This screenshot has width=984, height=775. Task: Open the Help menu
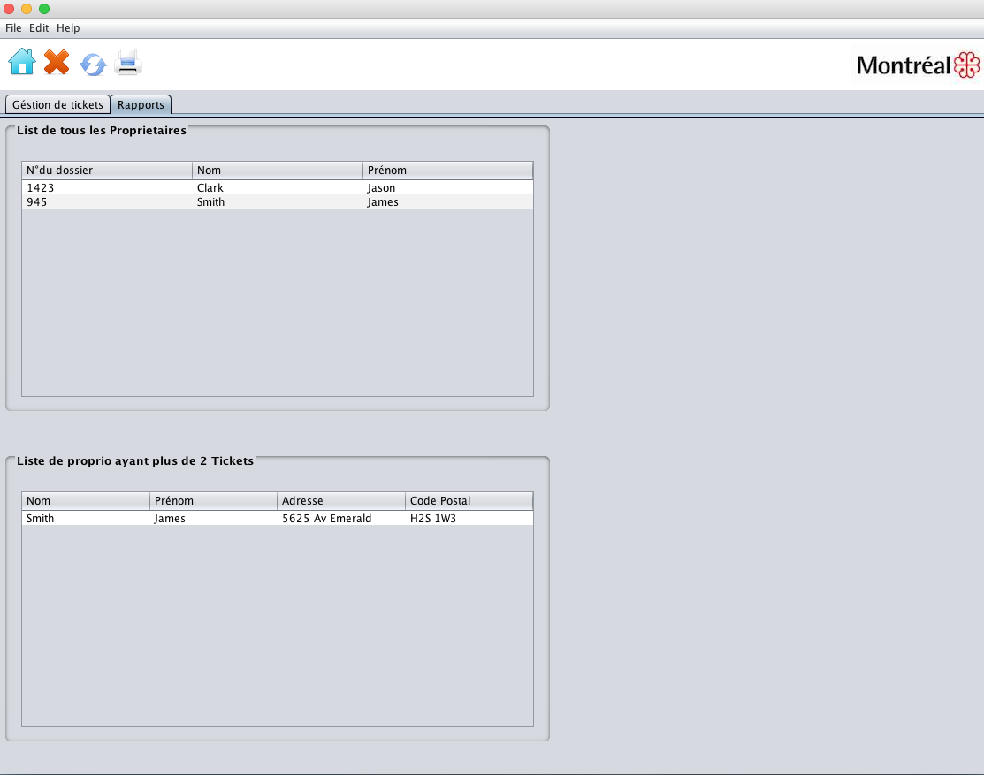[x=68, y=28]
